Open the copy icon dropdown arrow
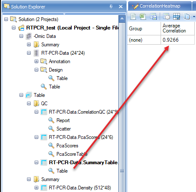Screen dimensions: 196x192 coord(194,16)
